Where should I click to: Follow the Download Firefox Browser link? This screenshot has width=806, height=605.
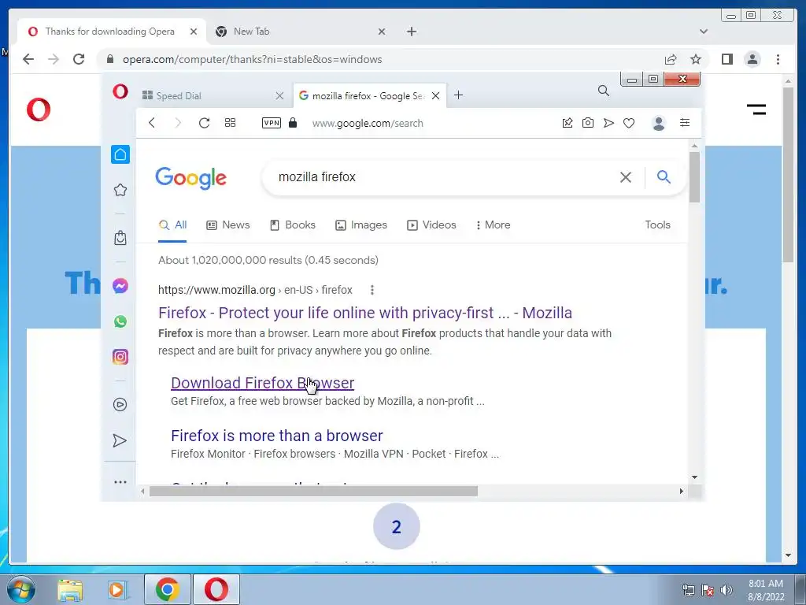click(x=262, y=383)
